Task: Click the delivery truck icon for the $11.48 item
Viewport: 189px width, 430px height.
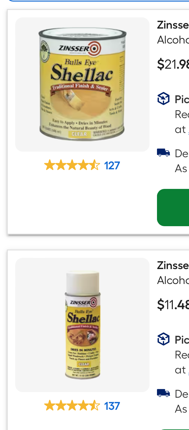Action: tap(164, 393)
